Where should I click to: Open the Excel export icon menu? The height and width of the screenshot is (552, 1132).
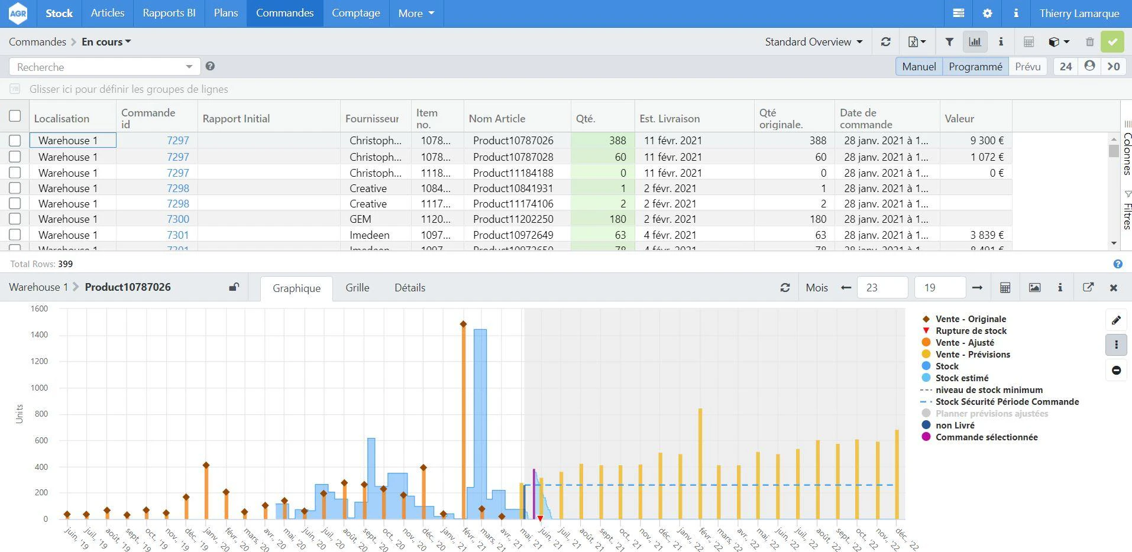tap(917, 42)
